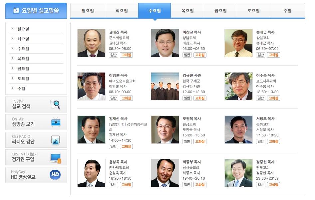
Task: Open 금요일 in the sidebar list
Action: click(x=23, y=69)
